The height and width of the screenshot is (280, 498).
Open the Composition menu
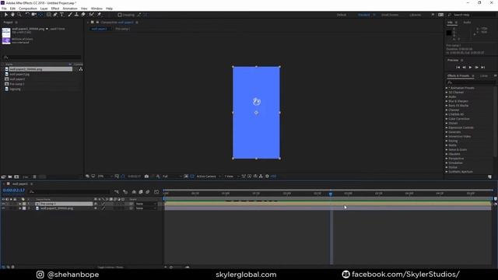(x=28, y=9)
